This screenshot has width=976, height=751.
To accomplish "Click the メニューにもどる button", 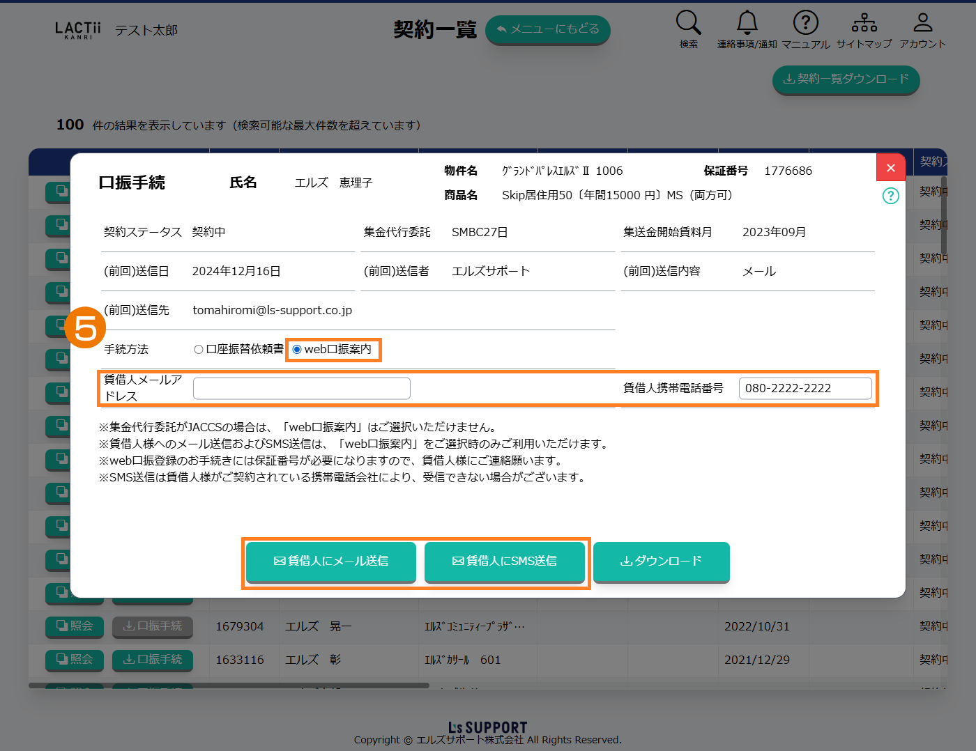I will coord(547,29).
